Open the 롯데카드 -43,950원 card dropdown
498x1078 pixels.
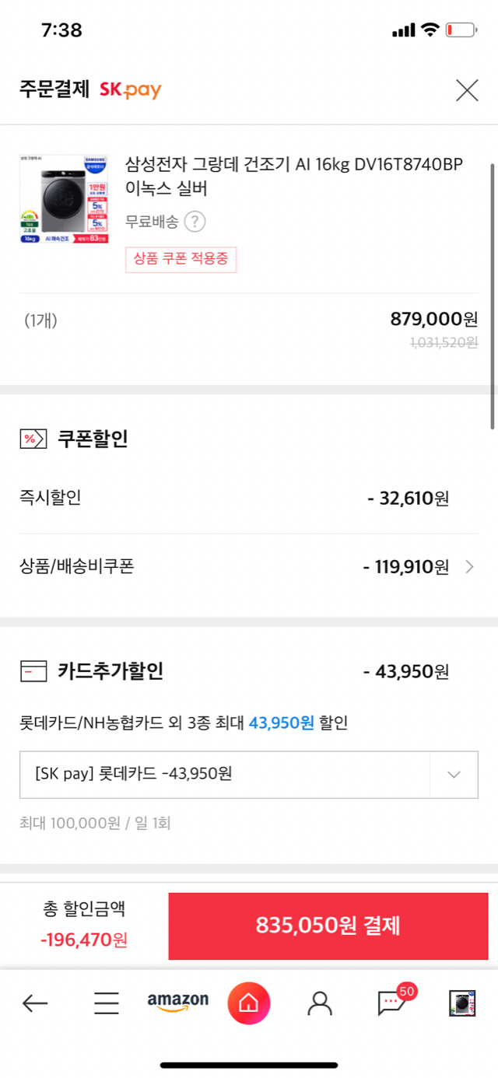point(249,774)
